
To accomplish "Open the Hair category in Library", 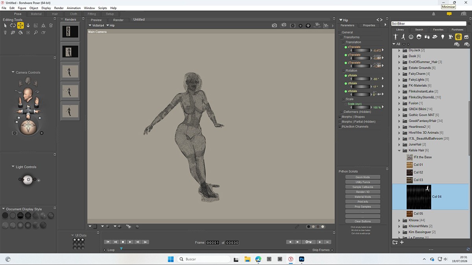I will (419, 37).
